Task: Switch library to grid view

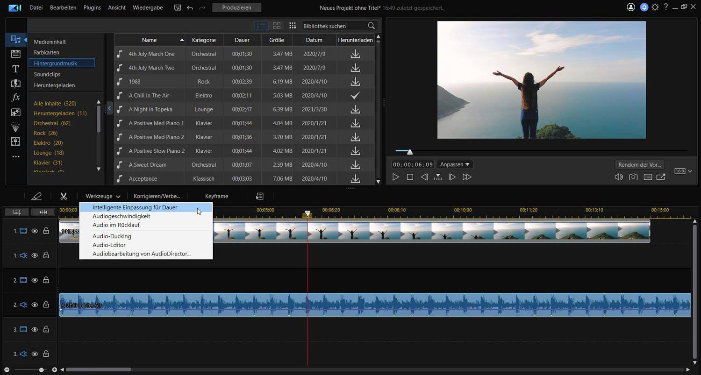Action: tap(277, 26)
